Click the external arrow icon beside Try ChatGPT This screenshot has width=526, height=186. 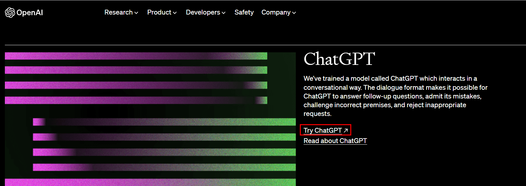tap(346, 130)
